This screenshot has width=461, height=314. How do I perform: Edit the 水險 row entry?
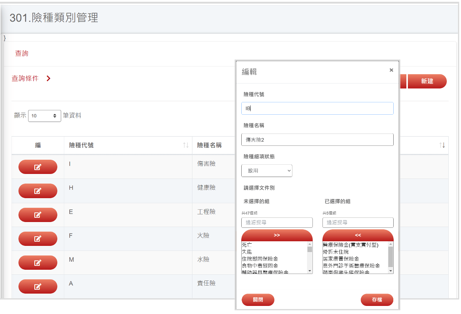point(38,262)
